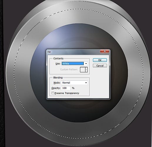
Task: Open the blending Mode dropdown arrow
Action: click(x=86, y=83)
